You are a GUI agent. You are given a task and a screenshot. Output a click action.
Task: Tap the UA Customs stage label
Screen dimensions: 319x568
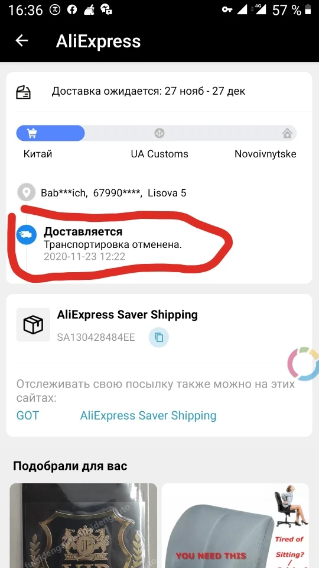click(159, 154)
